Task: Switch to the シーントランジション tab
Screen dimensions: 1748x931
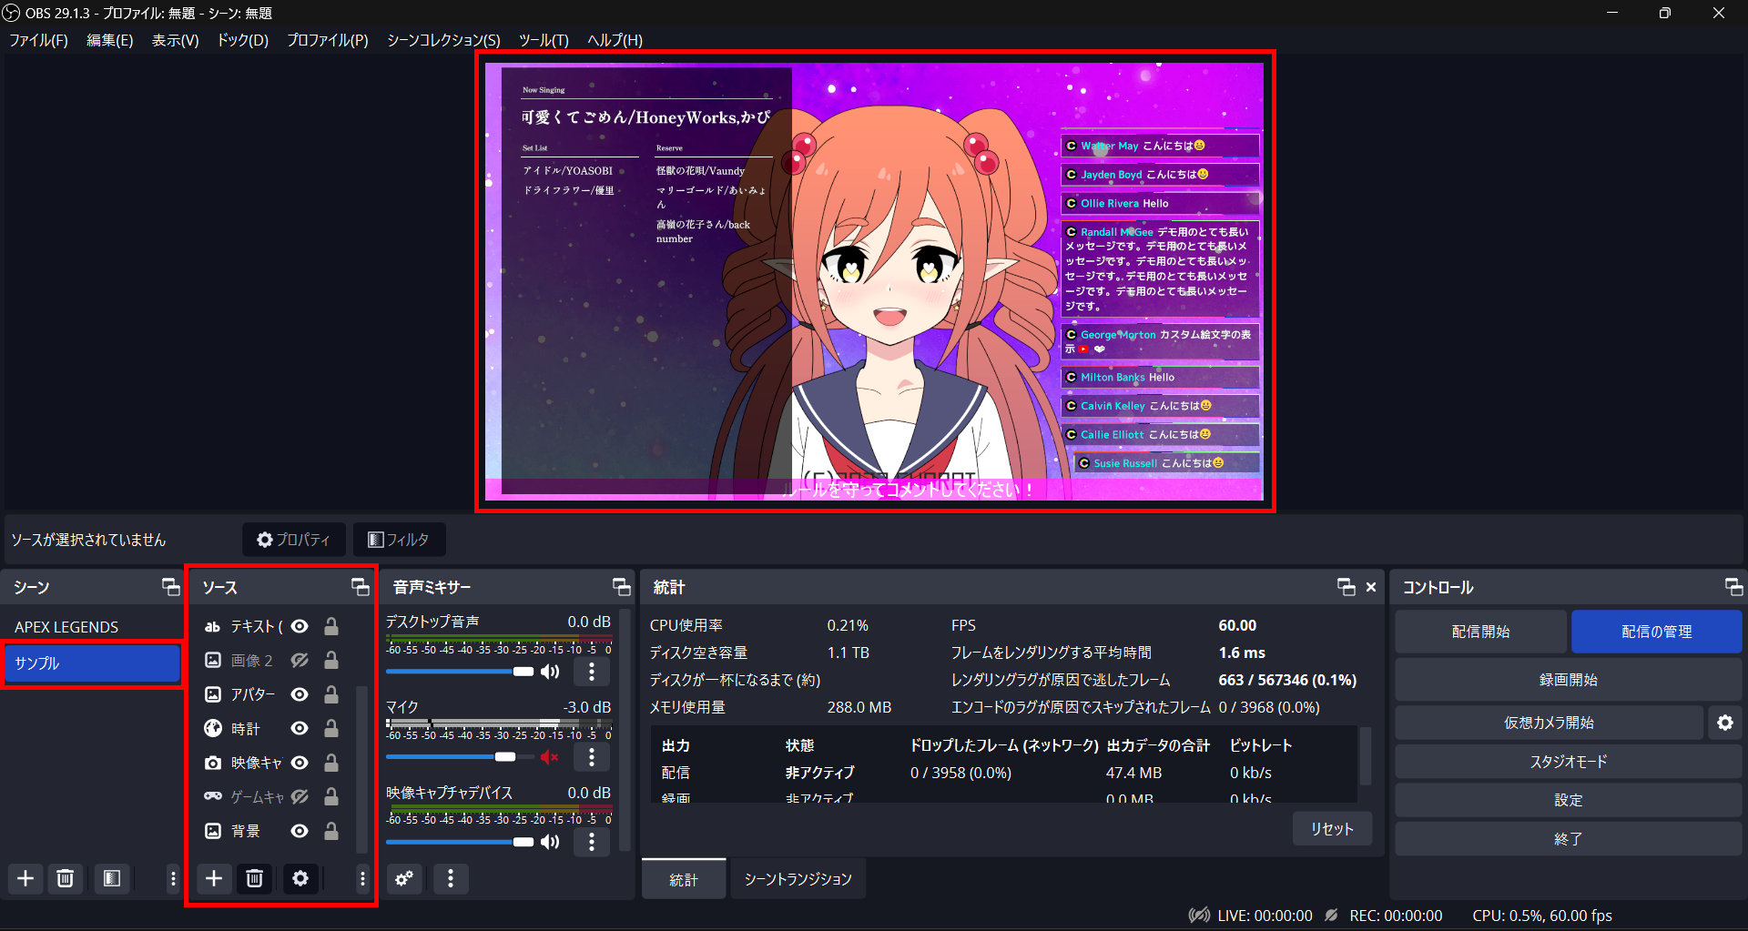Action: click(798, 879)
